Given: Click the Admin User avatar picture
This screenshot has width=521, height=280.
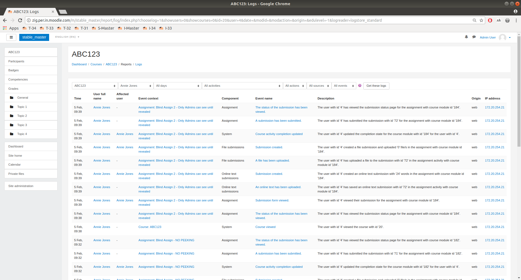Looking at the screenshot, I should (x=503, y=37).
